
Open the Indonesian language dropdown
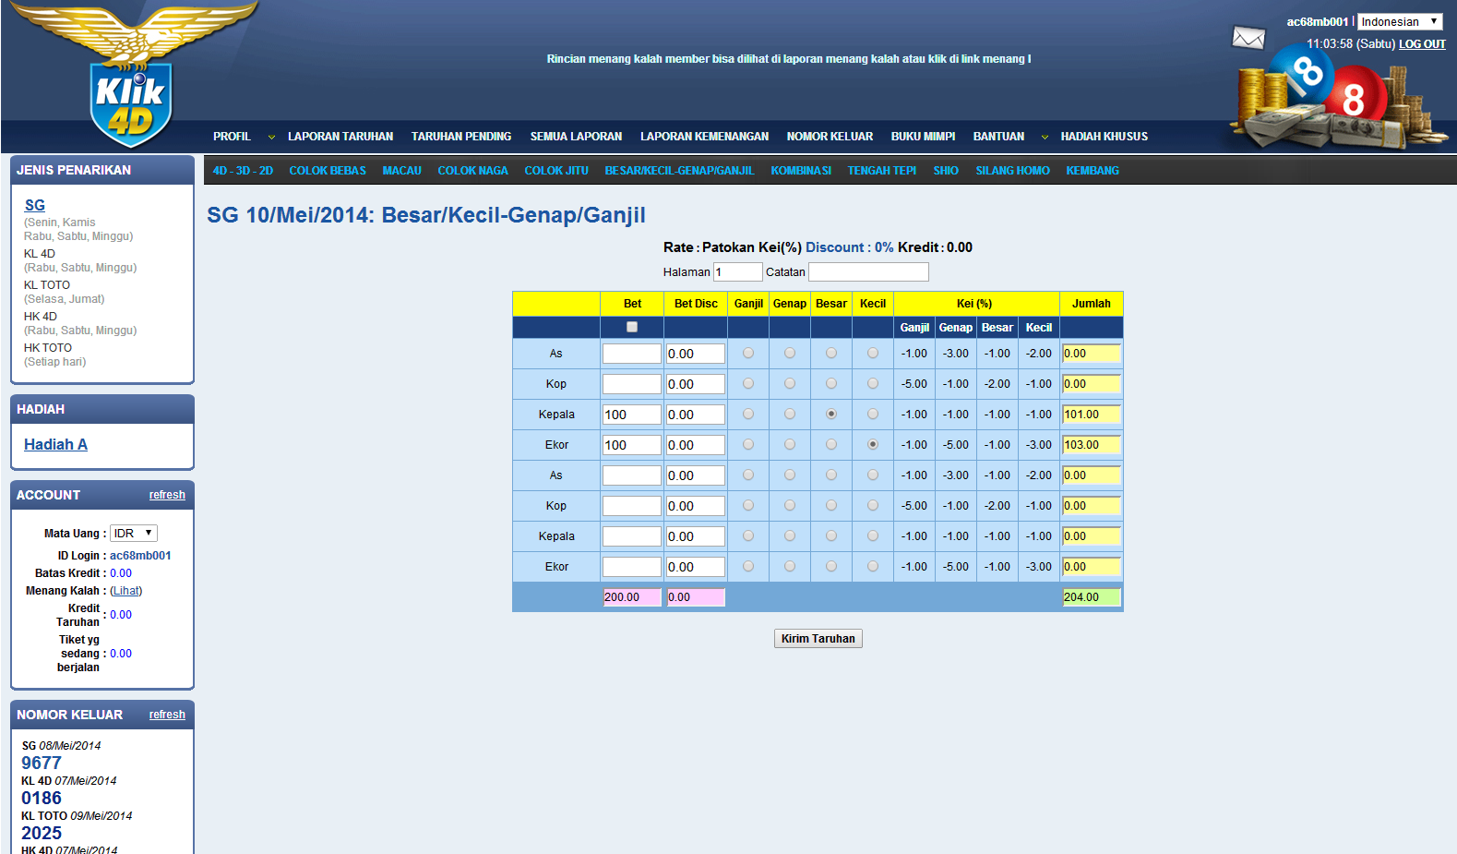coord(1399,21)
